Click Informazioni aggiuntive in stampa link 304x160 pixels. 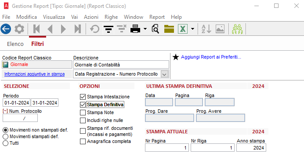[35, 74]
